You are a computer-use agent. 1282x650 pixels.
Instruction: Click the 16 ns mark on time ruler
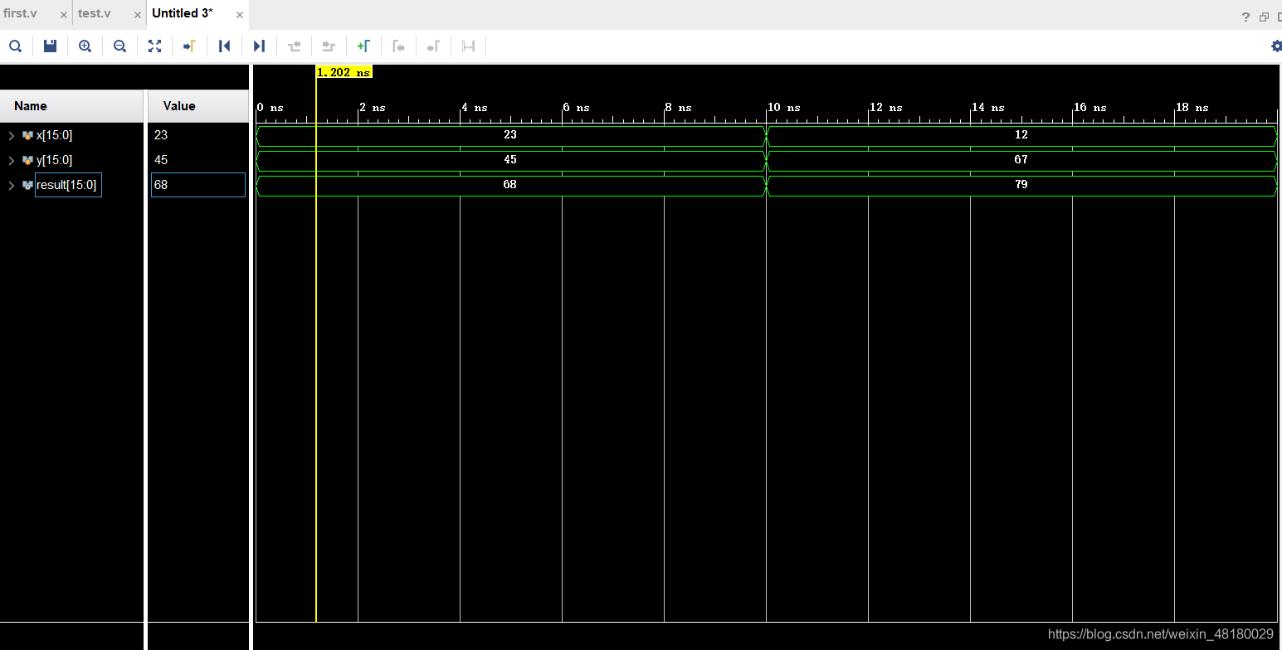click(1090, 108)
